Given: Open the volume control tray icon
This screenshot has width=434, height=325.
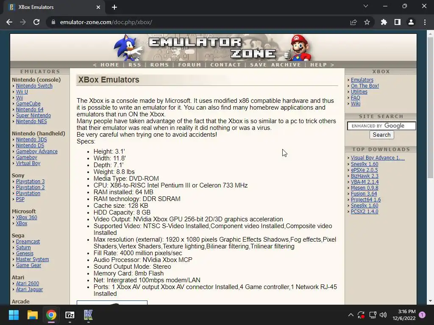Looking at the screenshot, I should tap(383, 315).
